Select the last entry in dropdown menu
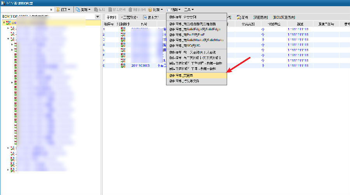 [x=196, y=81]
